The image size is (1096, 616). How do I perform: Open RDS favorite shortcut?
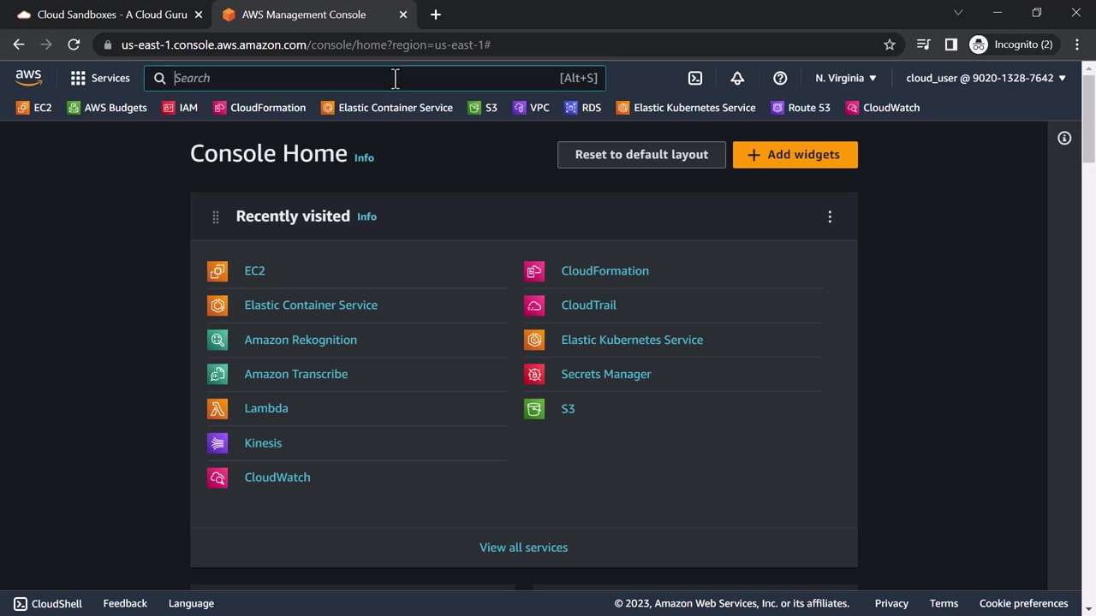click(583, 108)
